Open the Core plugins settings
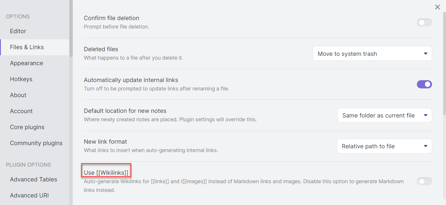446x205 pixels. click(x=27, y=127)
